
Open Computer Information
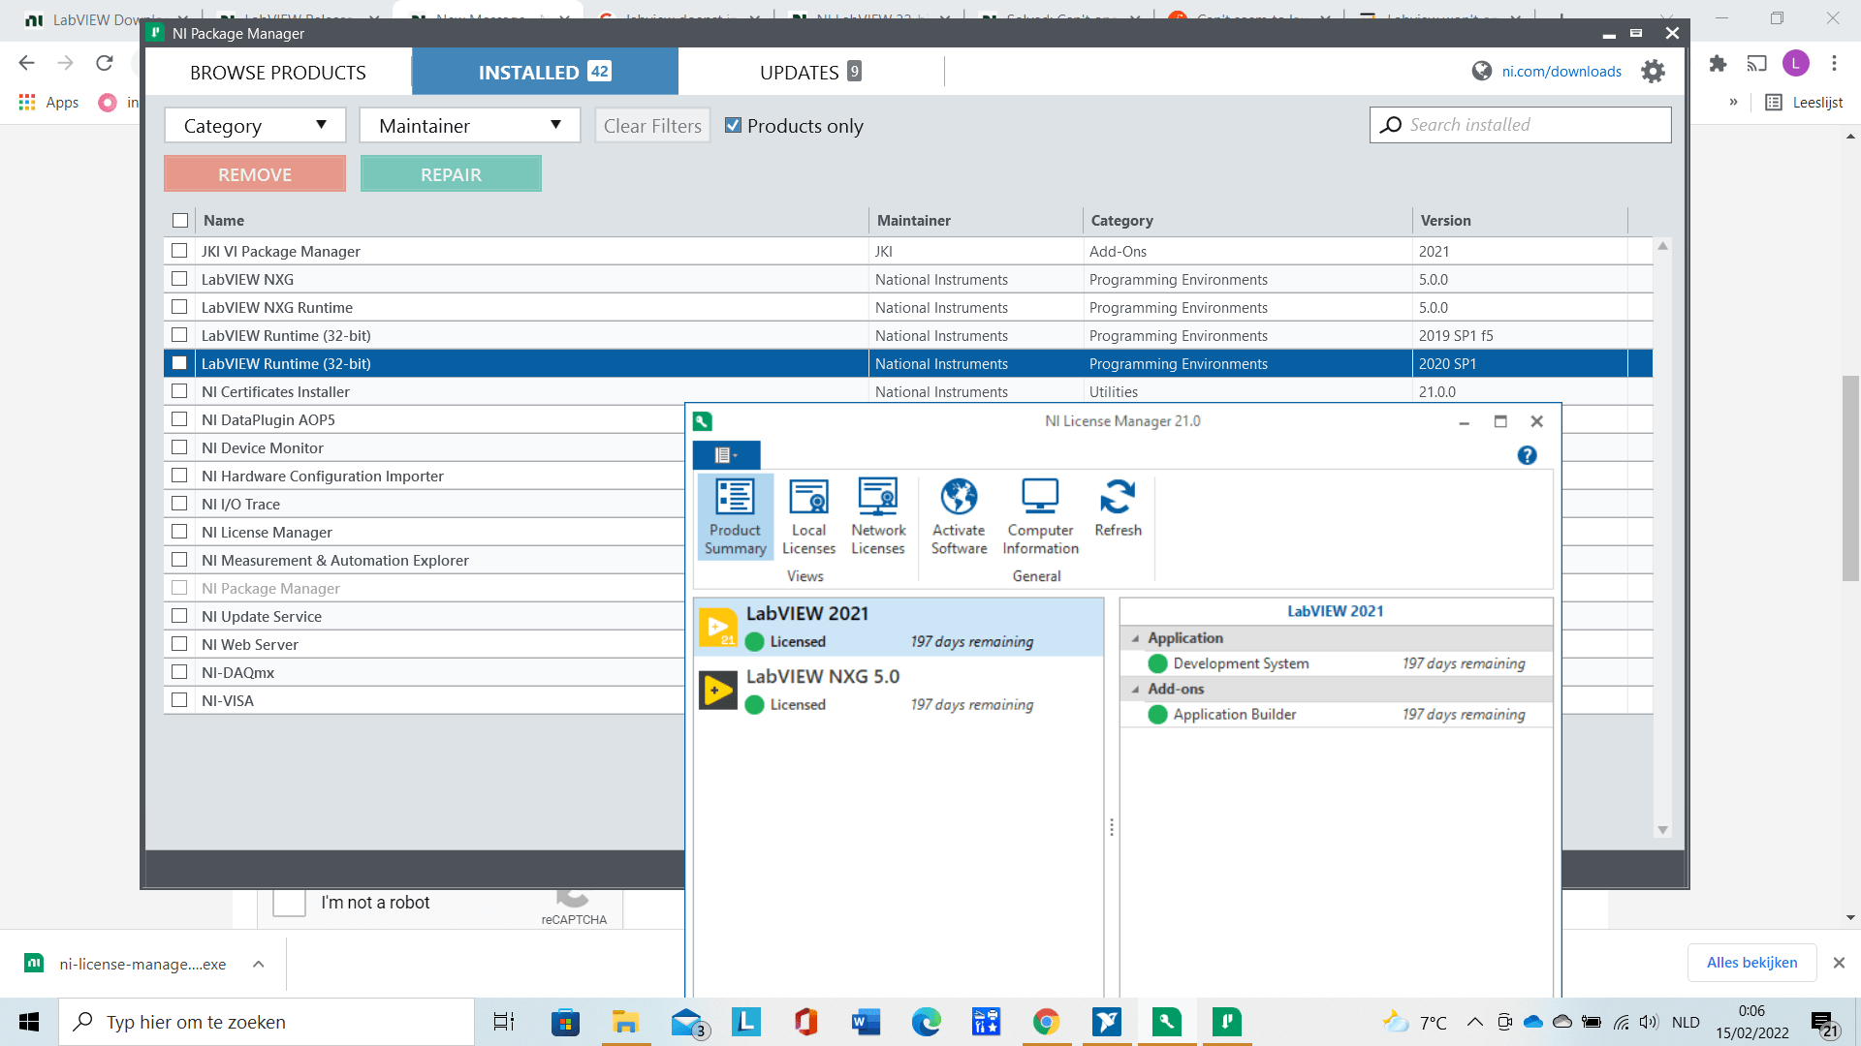click(x=1039, y=516)
